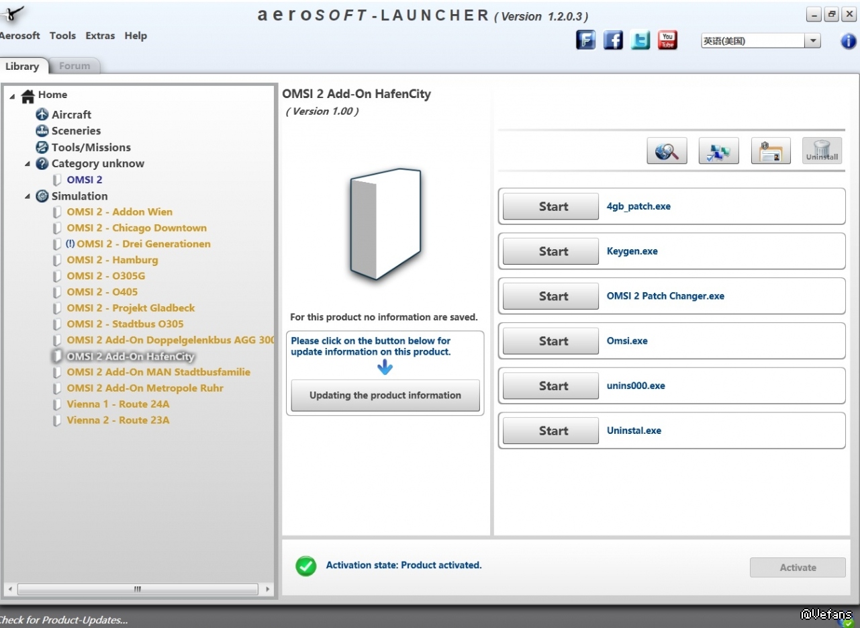Viewport: 860px width, 628px height.
Task: Switch to the Forum tab
Action: [x=75, y=66]
